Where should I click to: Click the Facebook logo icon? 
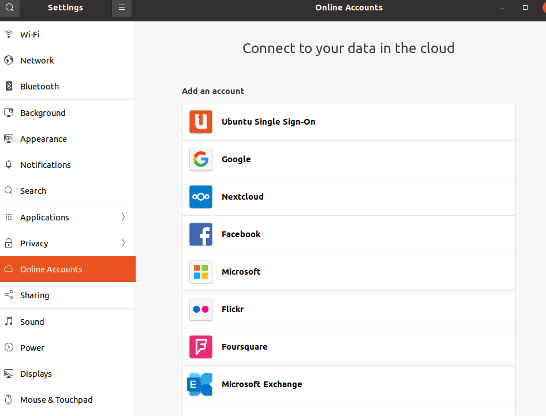click(201, 234)
